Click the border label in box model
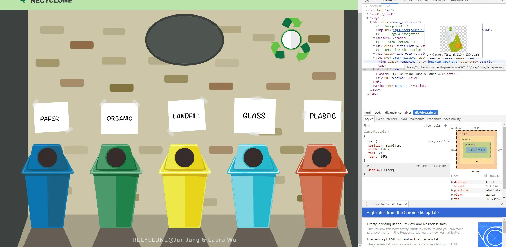 click(x=466, y=139)
